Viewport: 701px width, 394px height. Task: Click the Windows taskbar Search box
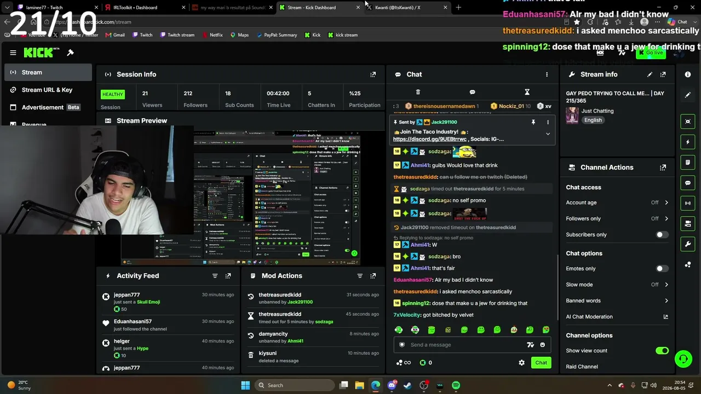click(295, 385)
